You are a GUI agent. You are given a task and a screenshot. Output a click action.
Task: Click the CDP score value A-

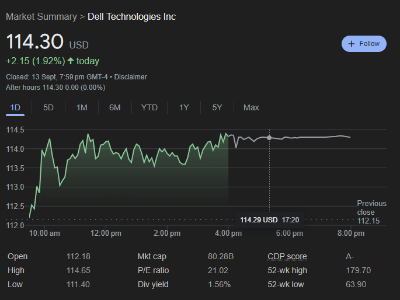point(350,256)
